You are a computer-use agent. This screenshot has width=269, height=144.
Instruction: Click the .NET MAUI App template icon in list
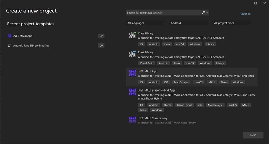click(x=132, y=73)
